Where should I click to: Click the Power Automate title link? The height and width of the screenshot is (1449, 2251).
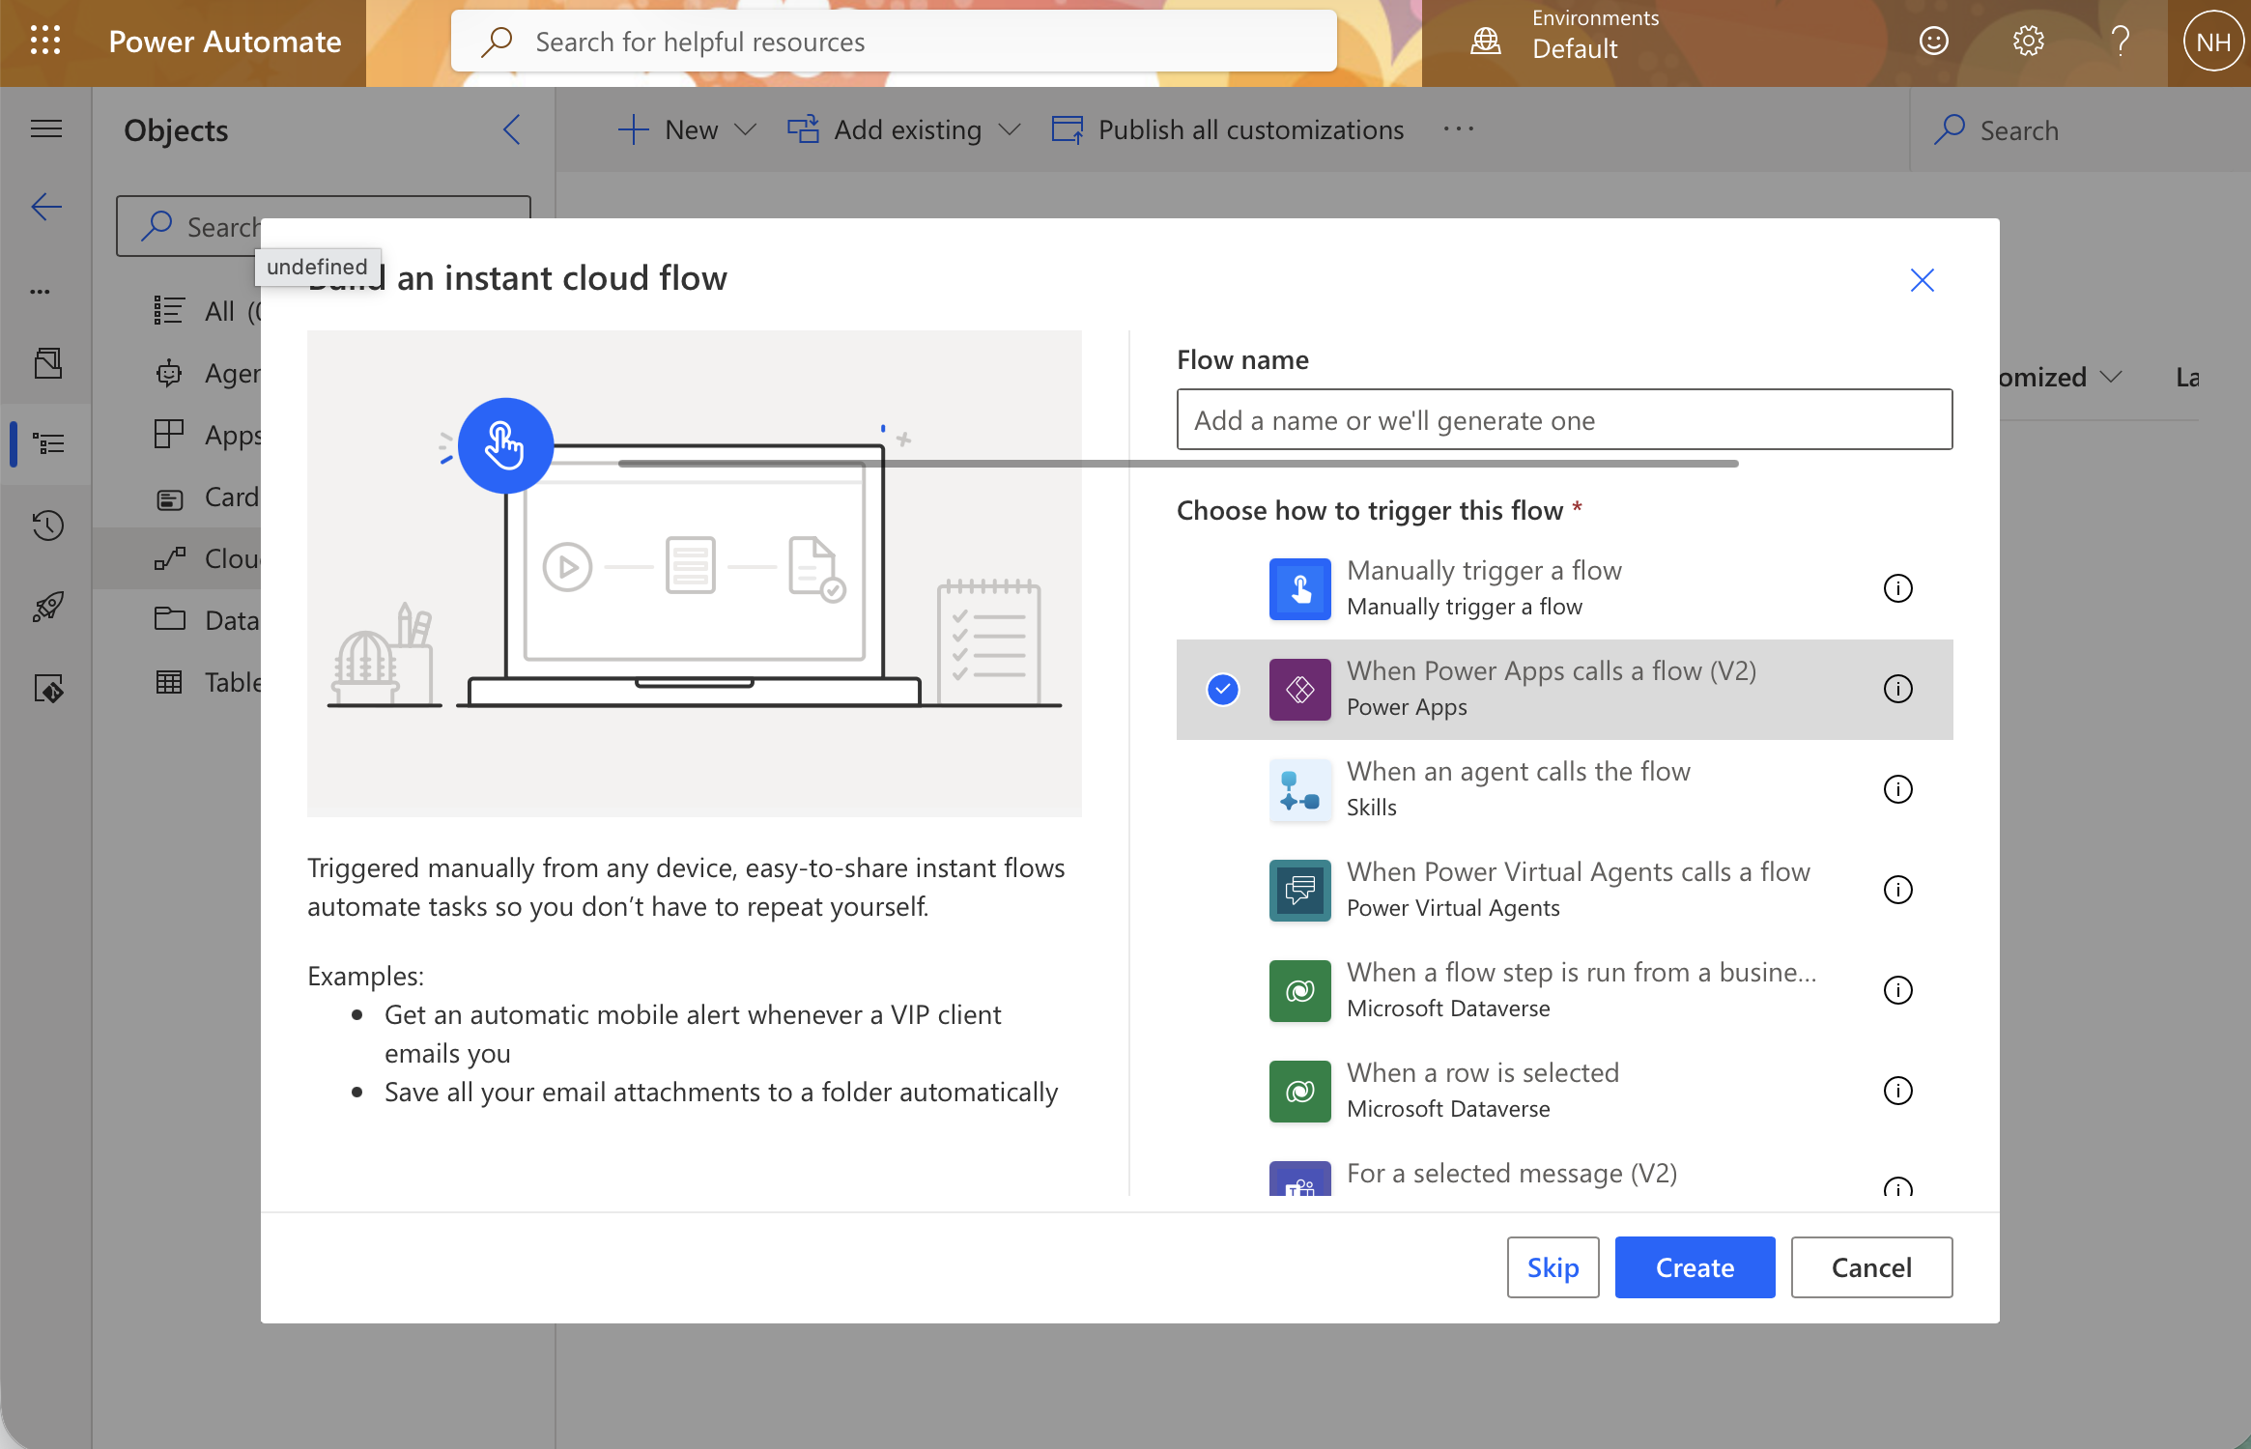click(x=224, y=42)
